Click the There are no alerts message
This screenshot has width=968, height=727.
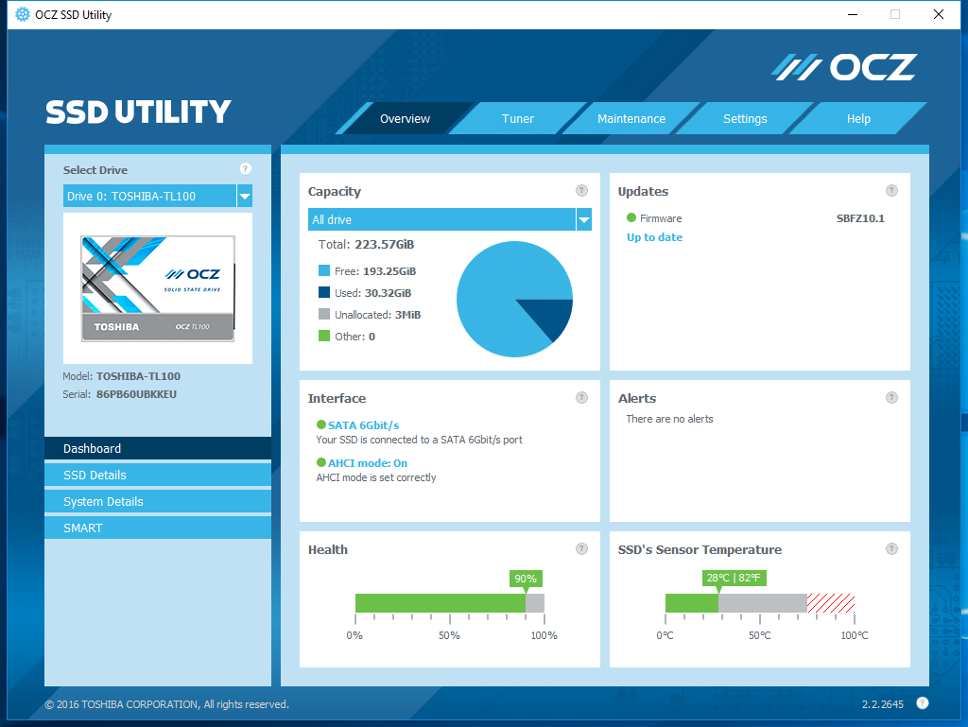coord(670,419)
